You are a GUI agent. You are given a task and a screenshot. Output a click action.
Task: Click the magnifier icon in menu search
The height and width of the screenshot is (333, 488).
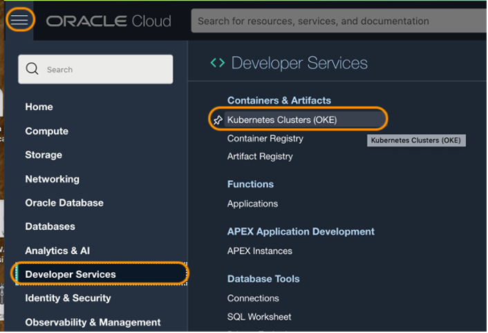point(32,69)
